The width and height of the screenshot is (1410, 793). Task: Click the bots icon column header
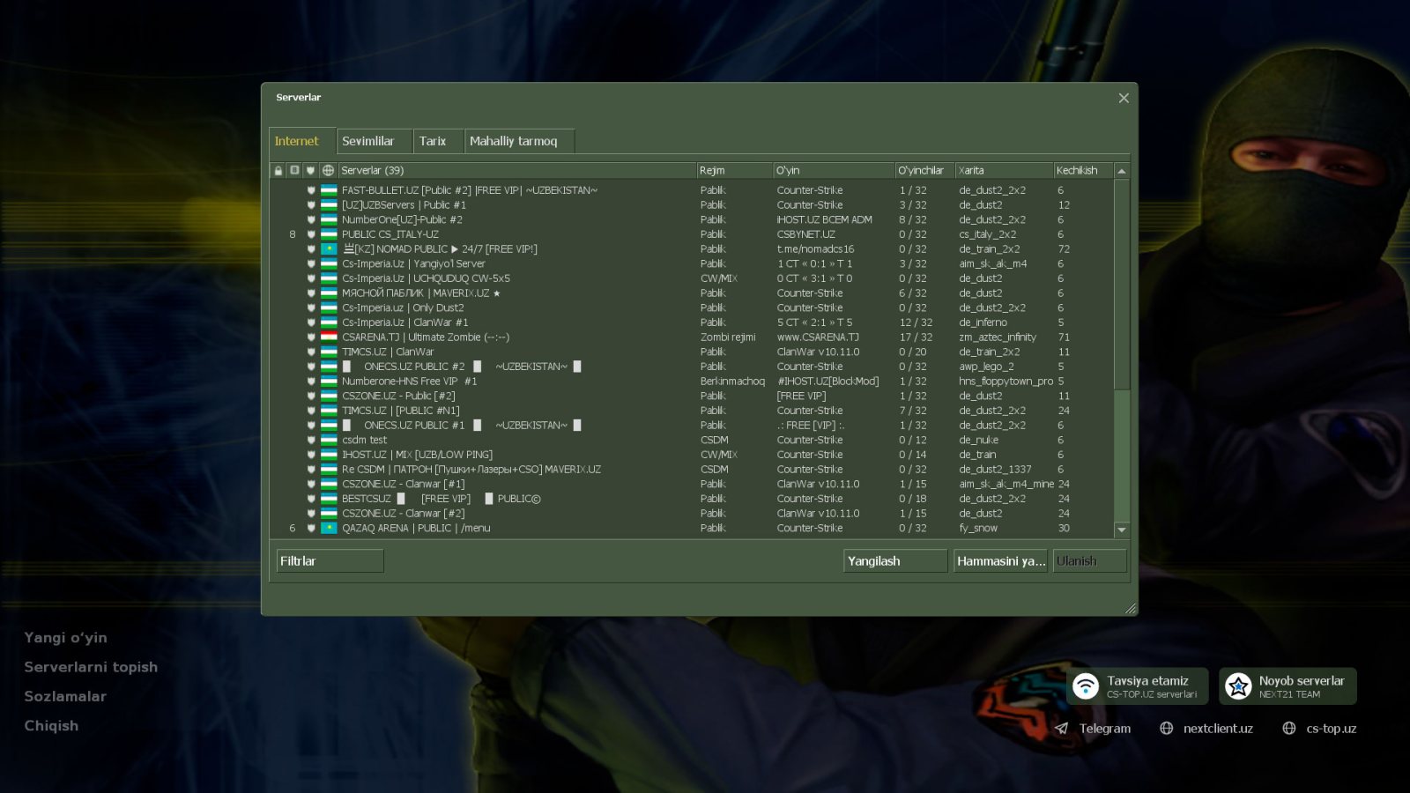[x=294, y=170]
